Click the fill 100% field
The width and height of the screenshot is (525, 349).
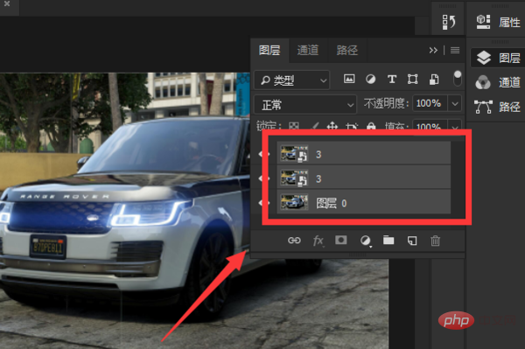[430, 127]
